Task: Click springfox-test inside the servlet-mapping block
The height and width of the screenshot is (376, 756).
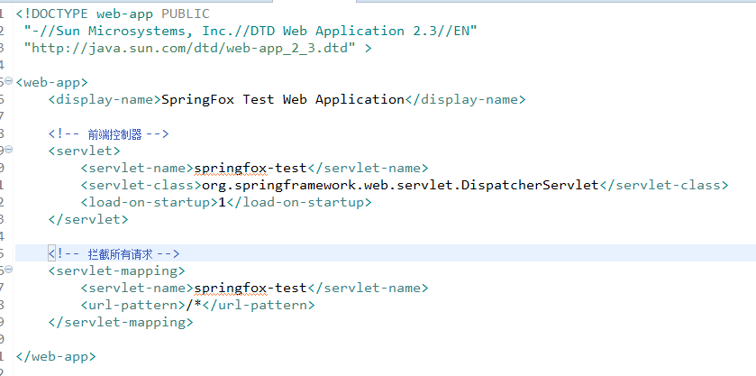Action: click(250, 288)
